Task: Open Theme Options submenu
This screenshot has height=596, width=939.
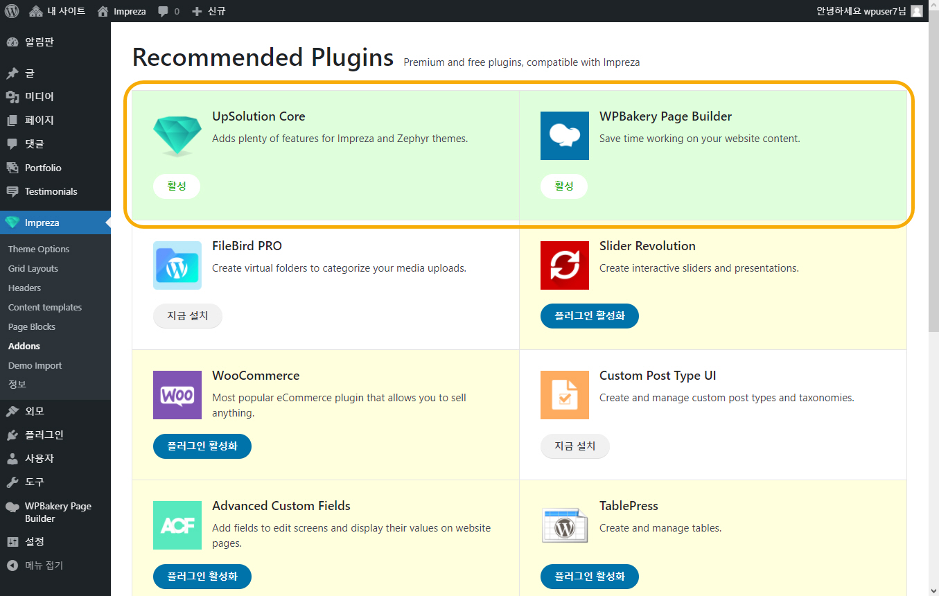Action: point(39,249)
